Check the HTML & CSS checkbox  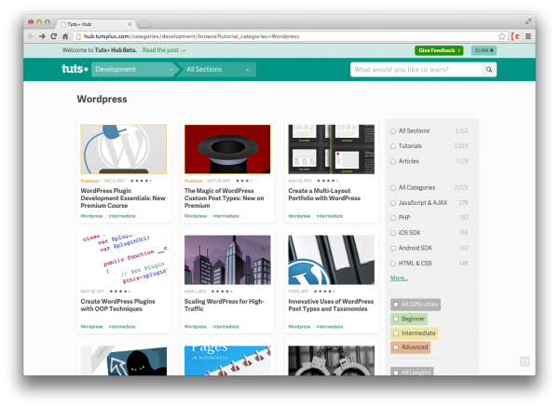[393, 264]
